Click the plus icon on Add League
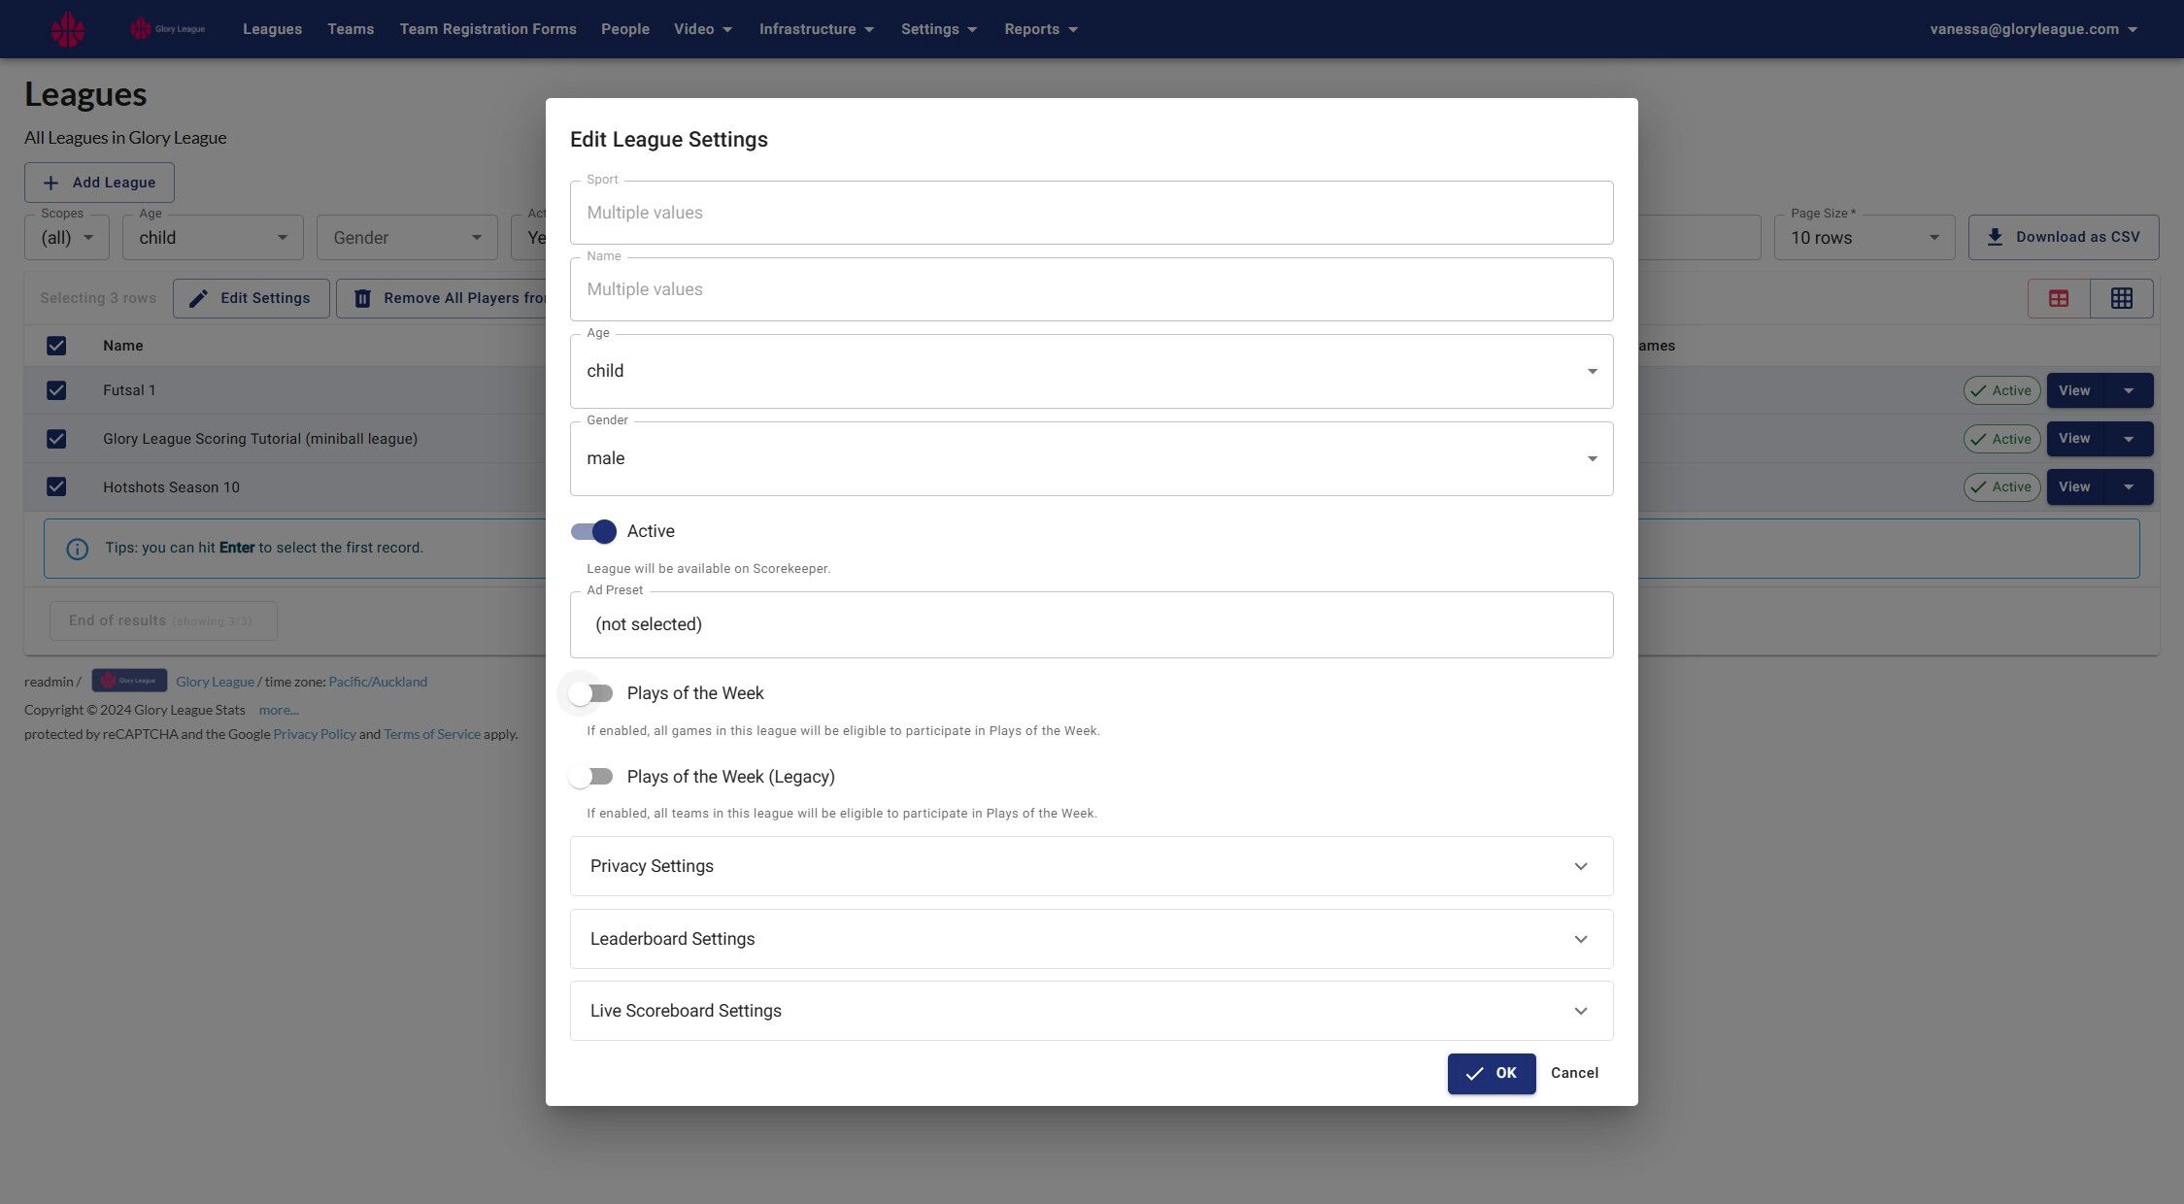2184x1204 pixels. click(x=50, y=183)
